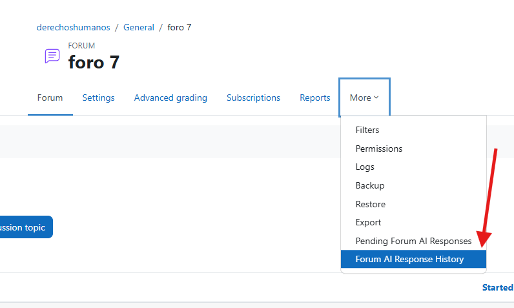
Task: Select the Advanced grading tab
Action: pyautogui.click(x=170, y=98)
